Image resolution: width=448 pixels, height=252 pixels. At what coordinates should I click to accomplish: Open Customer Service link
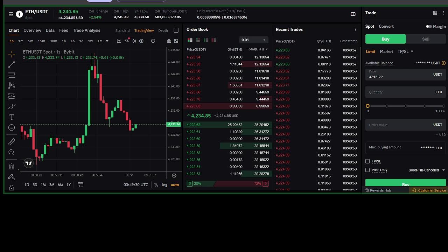429,190
